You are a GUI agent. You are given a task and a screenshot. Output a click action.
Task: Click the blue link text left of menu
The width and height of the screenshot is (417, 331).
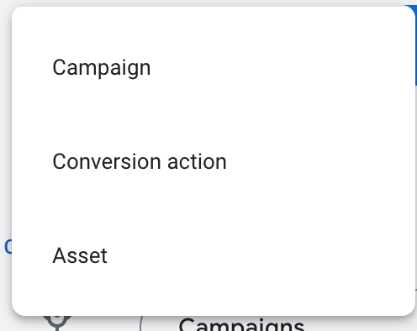[8, 246]
